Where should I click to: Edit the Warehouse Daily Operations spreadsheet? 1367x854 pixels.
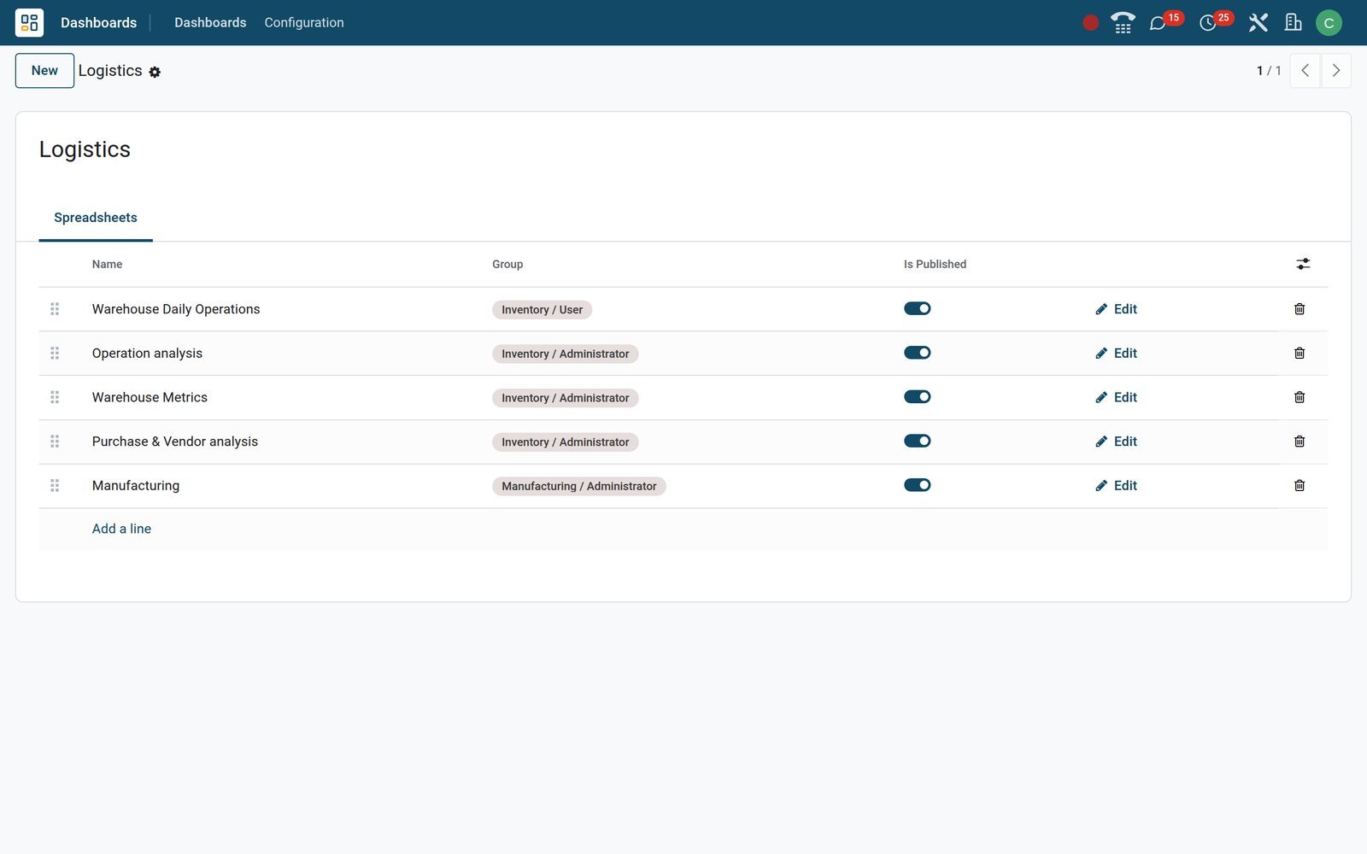(1116, 309)
